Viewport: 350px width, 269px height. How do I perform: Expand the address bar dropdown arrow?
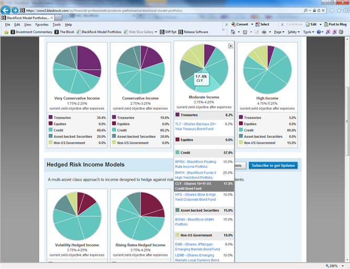pyautogui.click(x=310, y=10)
